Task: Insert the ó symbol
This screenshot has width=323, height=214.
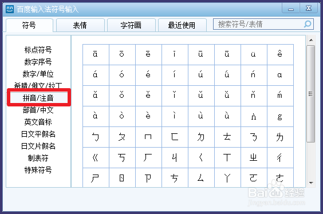Action: click(x=122, y=75)
